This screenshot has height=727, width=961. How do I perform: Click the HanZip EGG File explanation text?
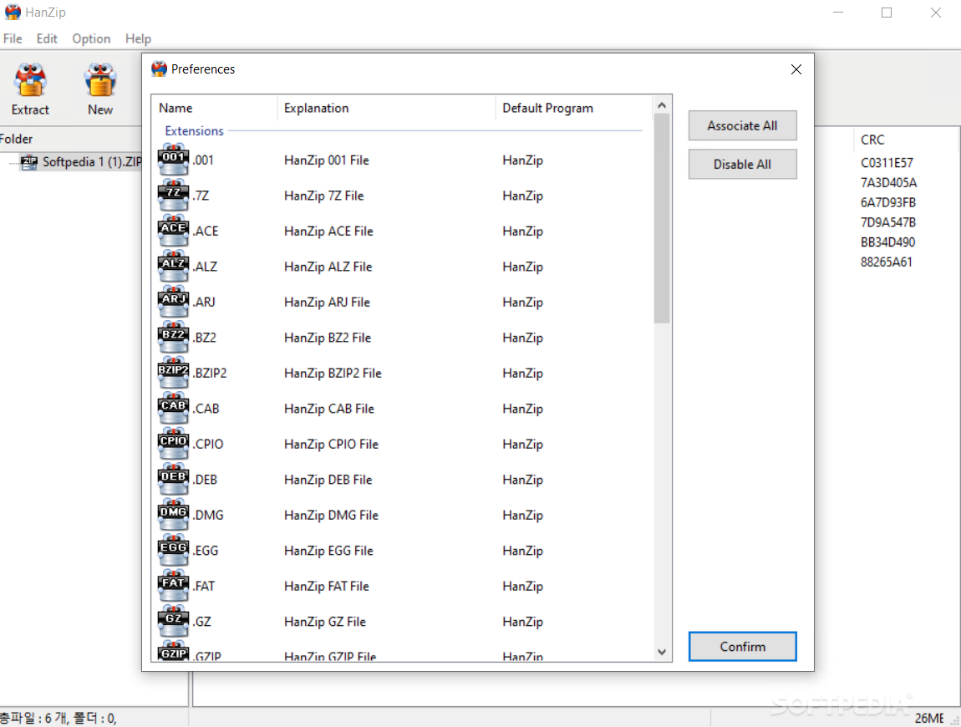328,551
